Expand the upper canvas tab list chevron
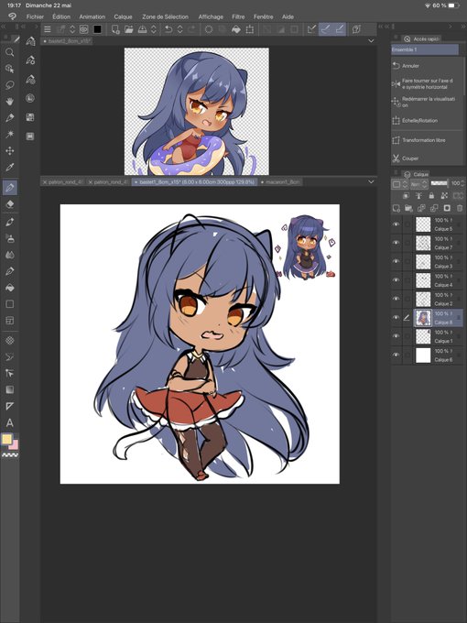This screenshot has height=623, width=467. (371, 40)
